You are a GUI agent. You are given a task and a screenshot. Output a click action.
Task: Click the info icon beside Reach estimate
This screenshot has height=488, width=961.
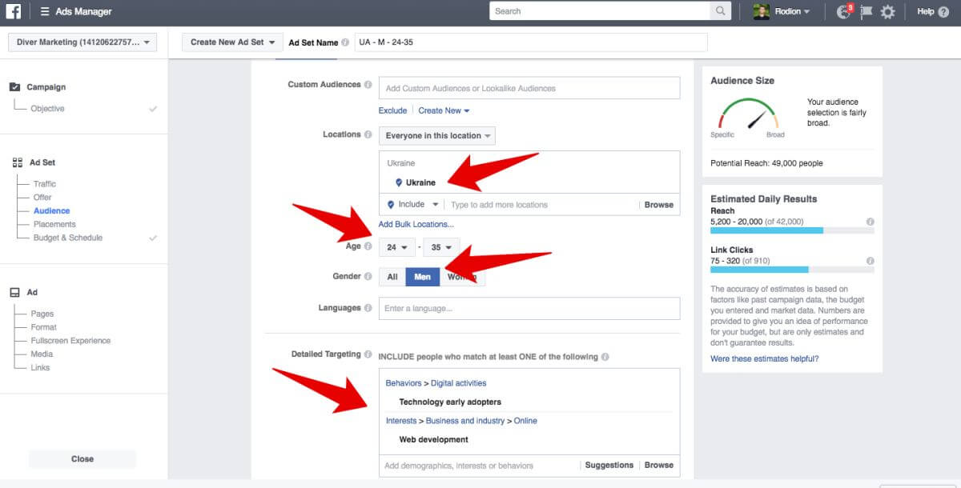(x=870, y=222)
